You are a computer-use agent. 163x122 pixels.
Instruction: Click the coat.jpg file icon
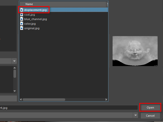point(22,14)
